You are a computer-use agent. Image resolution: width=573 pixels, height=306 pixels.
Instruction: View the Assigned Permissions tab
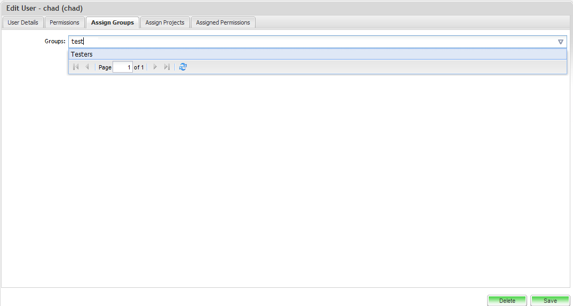point(223,22)
